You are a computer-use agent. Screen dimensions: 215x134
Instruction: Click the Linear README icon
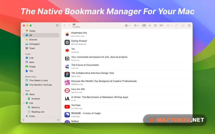(67, 115)
